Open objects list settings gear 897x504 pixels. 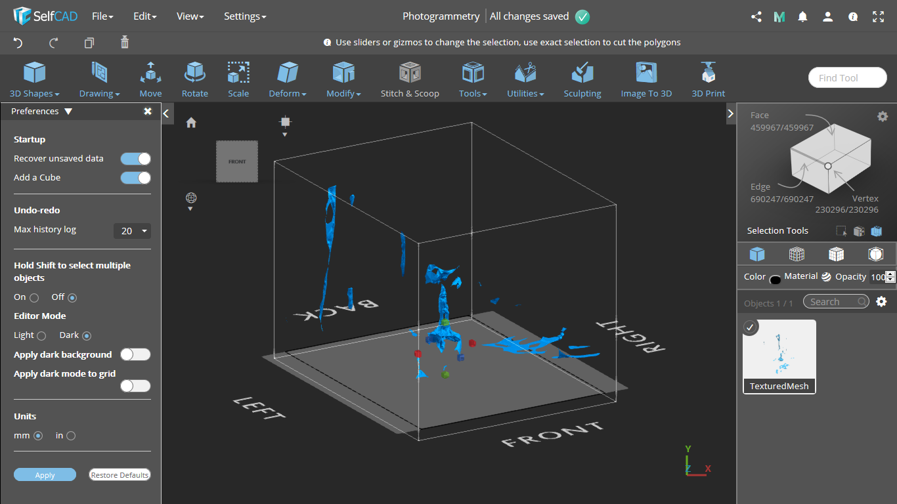pyautogui.click(x=882, y=302)
